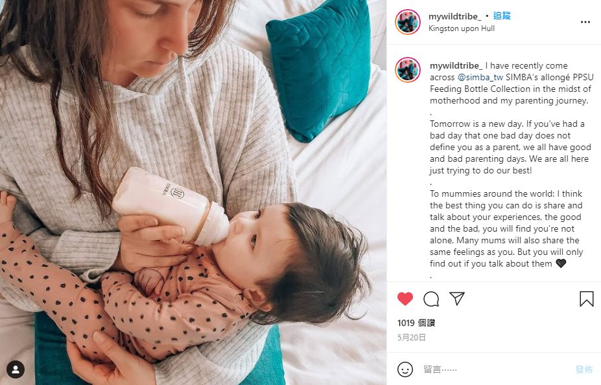Open mywildtribe_ avatar beside caption
The image size is (601, 385).
click(408, 70)
